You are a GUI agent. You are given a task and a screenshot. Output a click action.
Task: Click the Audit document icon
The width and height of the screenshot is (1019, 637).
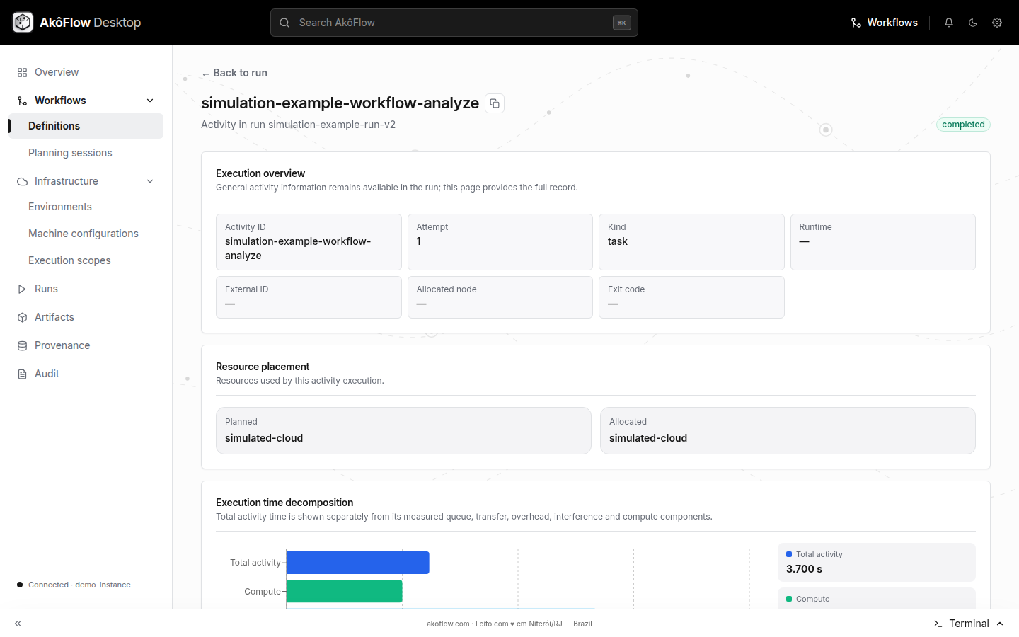coord(22,374)
